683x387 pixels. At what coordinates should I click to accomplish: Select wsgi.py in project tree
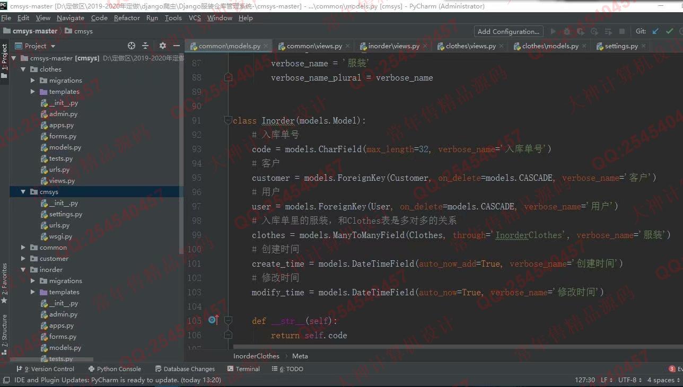tap(60, 236)
